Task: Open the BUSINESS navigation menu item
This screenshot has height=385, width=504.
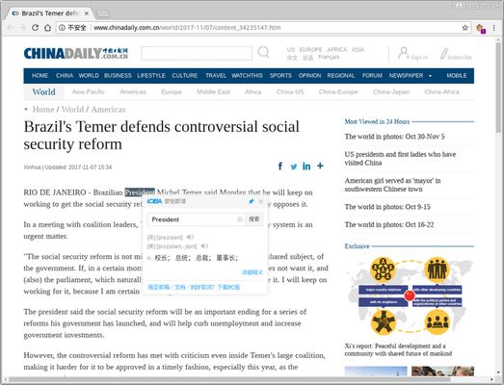Action: [118, 75]
